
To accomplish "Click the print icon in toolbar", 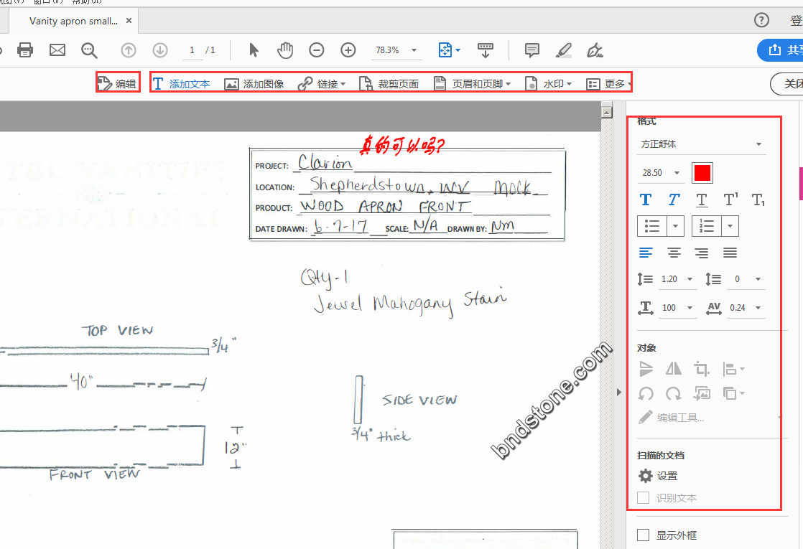I will 25,50.
